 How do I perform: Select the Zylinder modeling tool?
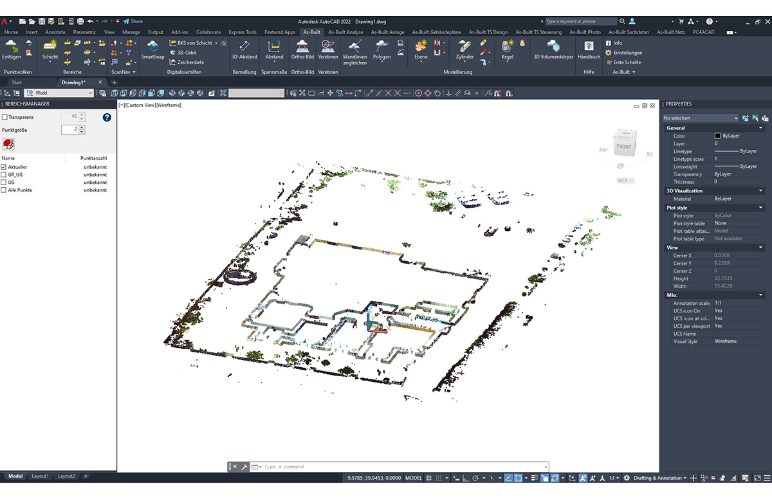coord(464,51)
